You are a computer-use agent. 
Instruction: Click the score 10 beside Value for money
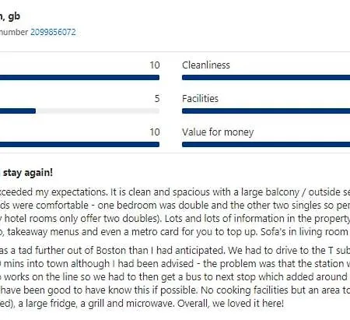[x=155, y=132]
